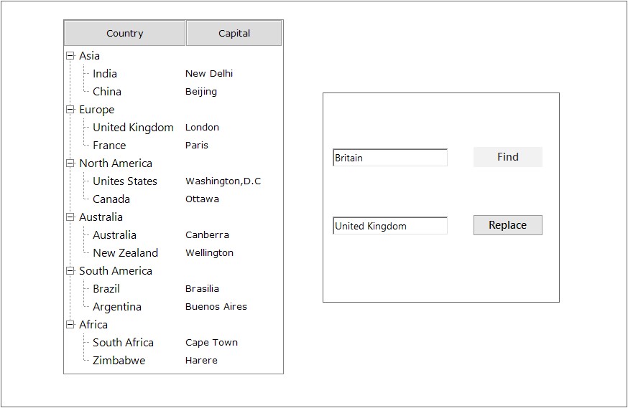
Task: Collapse the Africa tree node
Action: click(x=70, y=325)
